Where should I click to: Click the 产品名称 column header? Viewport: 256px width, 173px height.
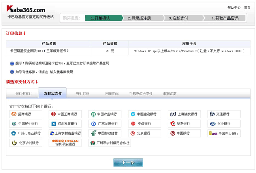tap(49, 43)
